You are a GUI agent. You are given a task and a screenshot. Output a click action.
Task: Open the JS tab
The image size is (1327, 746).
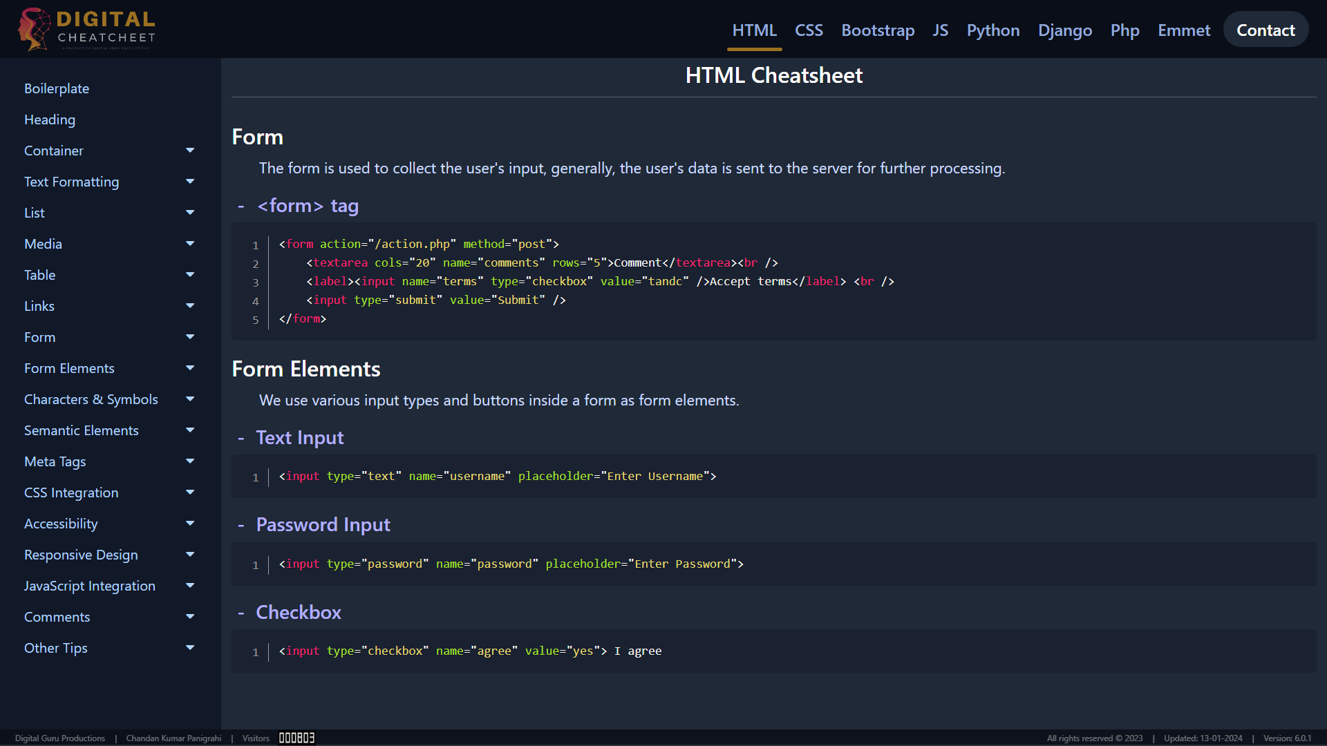[940, 30]
